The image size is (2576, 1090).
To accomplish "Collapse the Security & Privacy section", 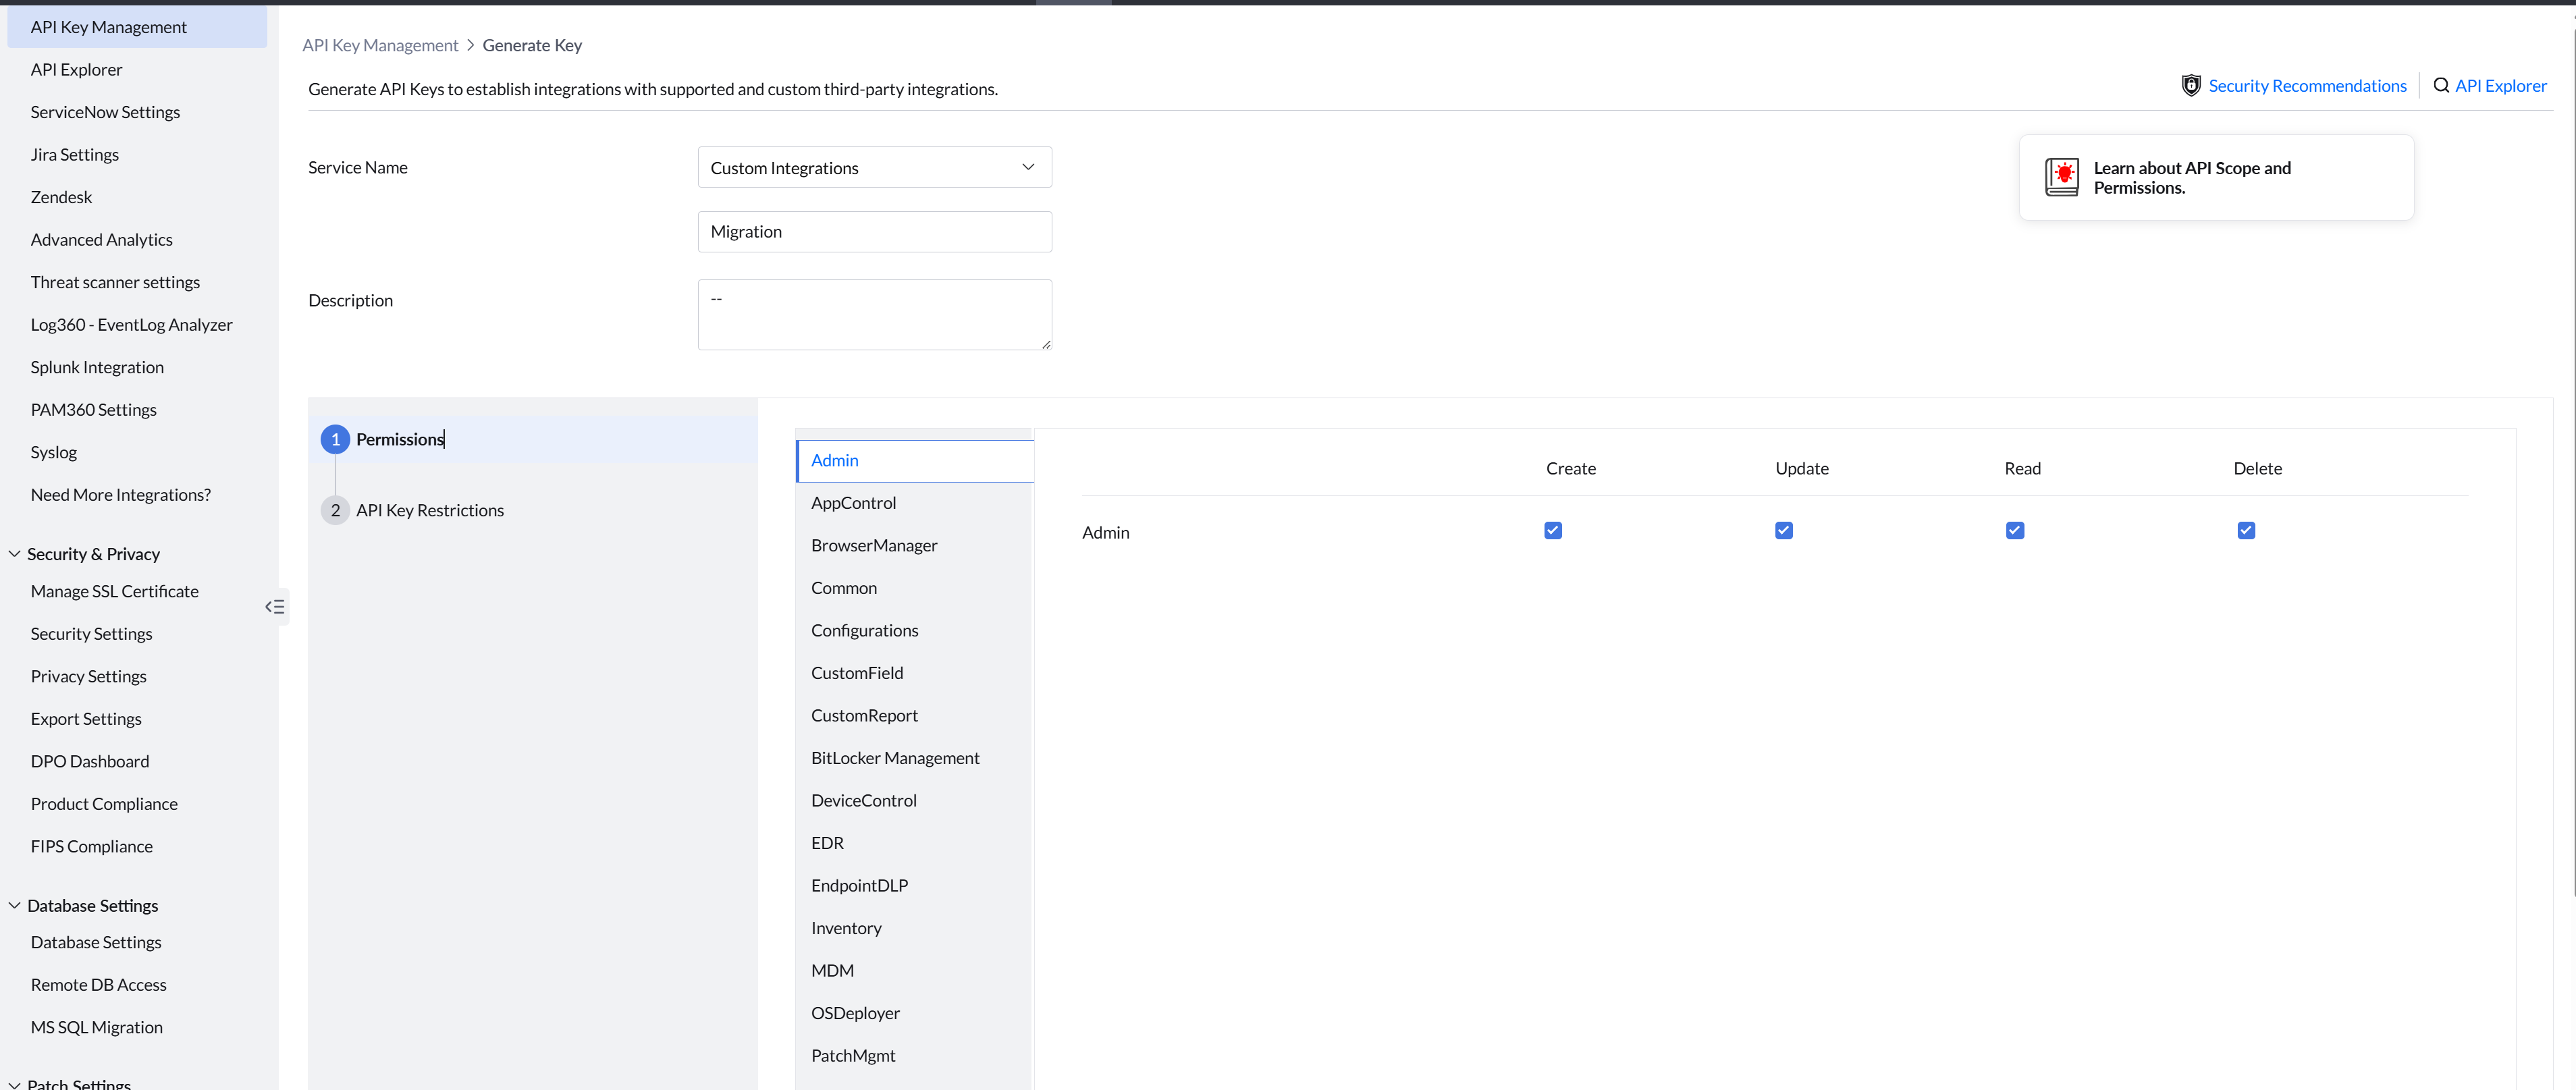I will pyautogui.click(x=15, y=554).
